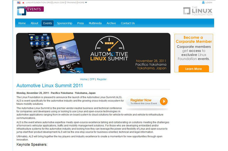This screenshot has width=228, height=151.
Task: Open the LINUXFOUNDATION.ORG top link
Action: pyautogui.click(x=38, y=2)
